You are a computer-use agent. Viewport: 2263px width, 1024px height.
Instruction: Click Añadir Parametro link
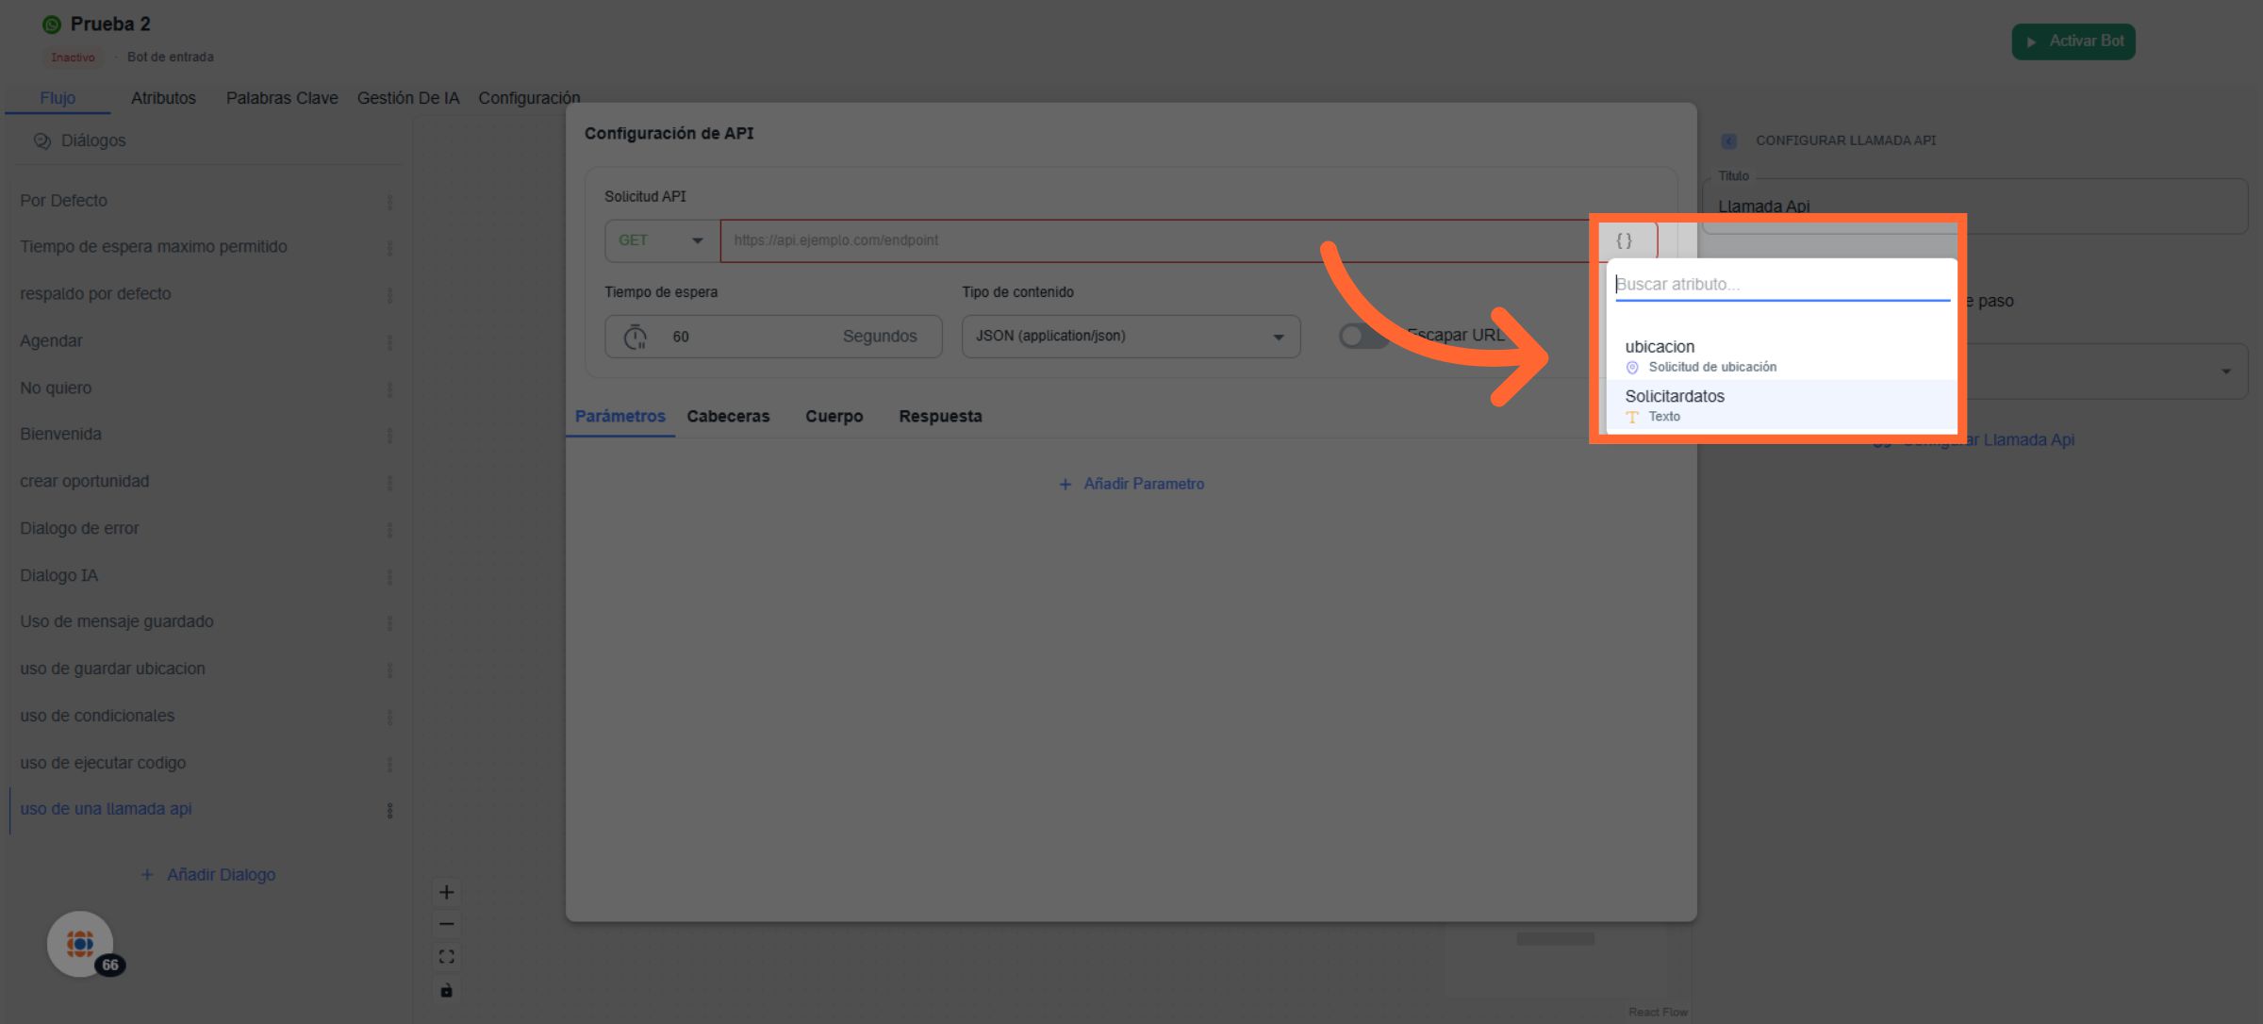1131,484
